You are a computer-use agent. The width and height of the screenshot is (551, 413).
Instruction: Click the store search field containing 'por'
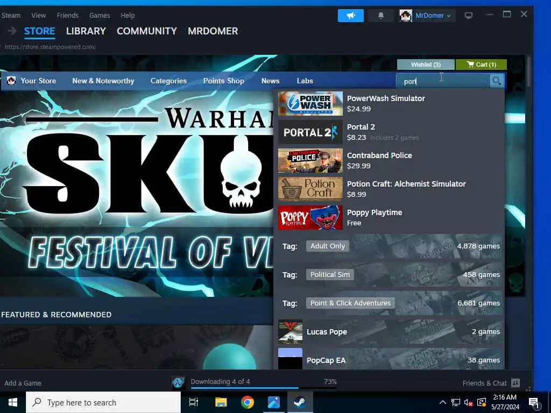pos(443,81)
